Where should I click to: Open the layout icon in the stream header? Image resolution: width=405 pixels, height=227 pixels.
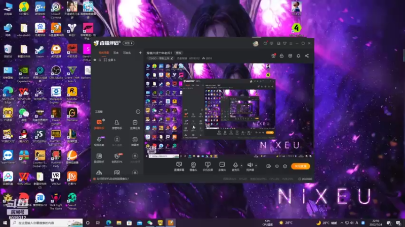pyautogui.click(x=290, y=55)
